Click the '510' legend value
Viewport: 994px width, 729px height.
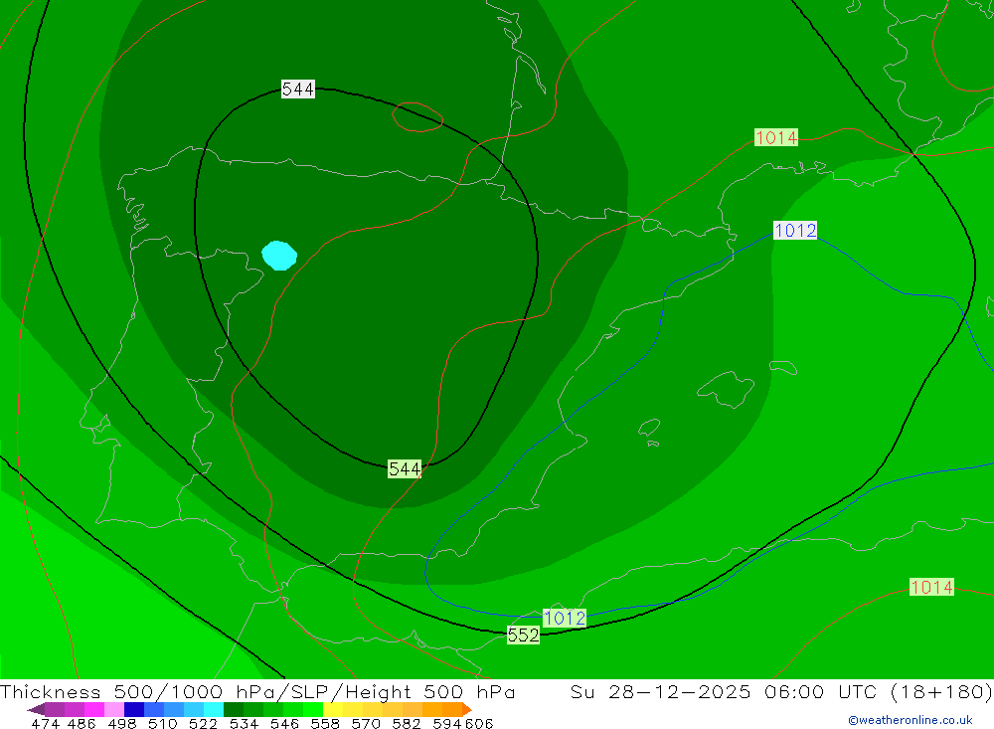[x=162, y=723]
